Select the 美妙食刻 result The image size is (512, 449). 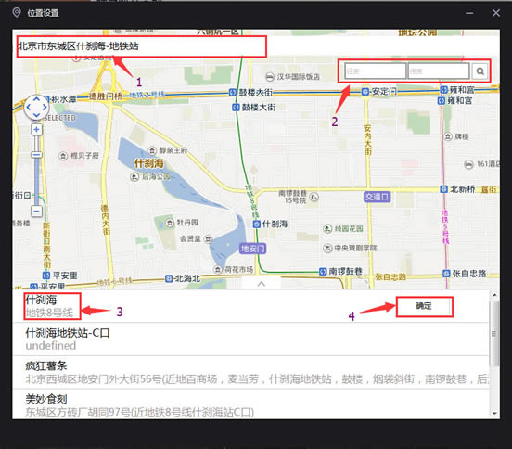pyautogui.click(x=250, y=404)
